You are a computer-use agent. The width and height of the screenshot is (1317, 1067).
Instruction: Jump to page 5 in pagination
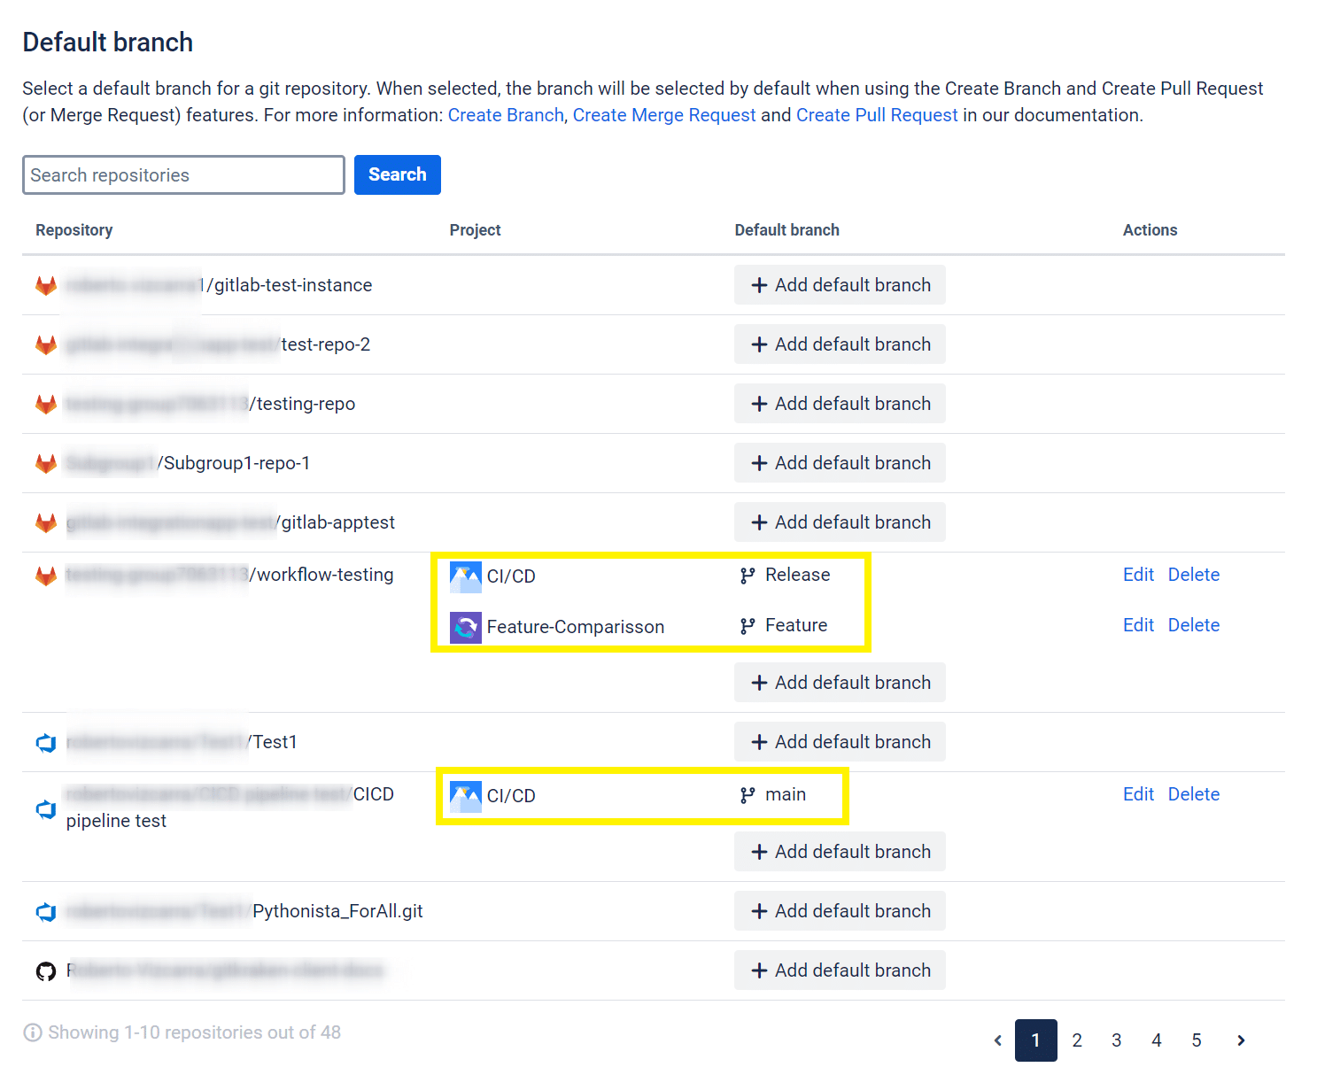[1196, 1040]
